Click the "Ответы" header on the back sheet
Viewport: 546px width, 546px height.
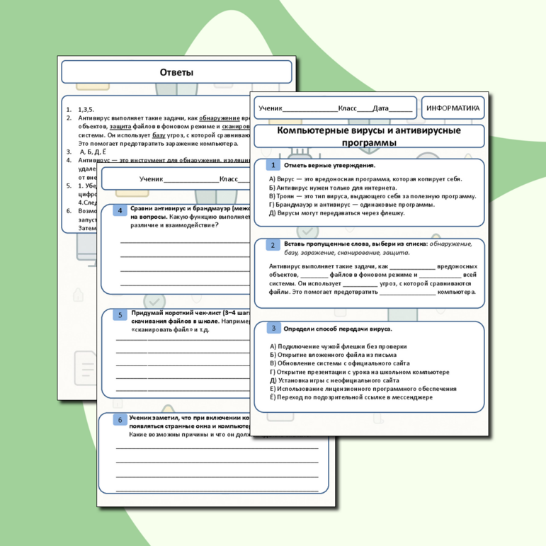176,72
